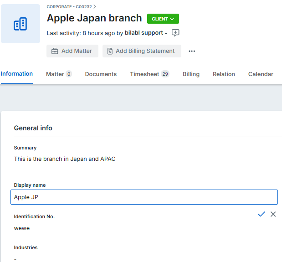Open the three-dot more actions menu
The height and width of the screenshot is (262, 282).
pos(192,51)
